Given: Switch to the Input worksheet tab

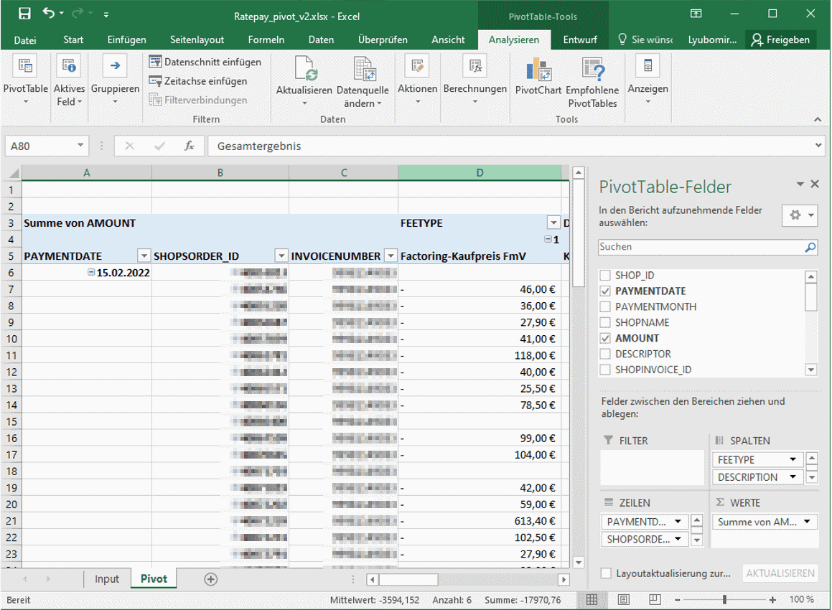Looking at the screenshot, I should (107, 578).
